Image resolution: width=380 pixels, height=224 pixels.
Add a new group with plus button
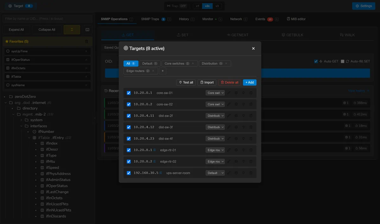click(163, 71)
